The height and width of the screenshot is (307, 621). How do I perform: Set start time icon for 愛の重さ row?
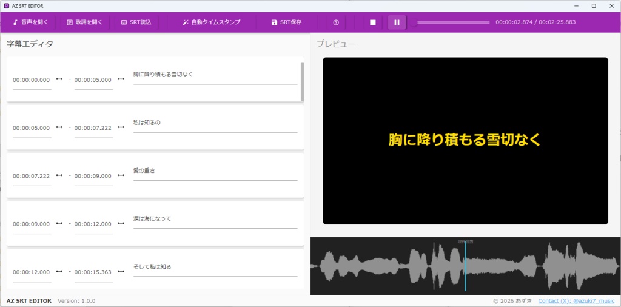tap(59, 175)
